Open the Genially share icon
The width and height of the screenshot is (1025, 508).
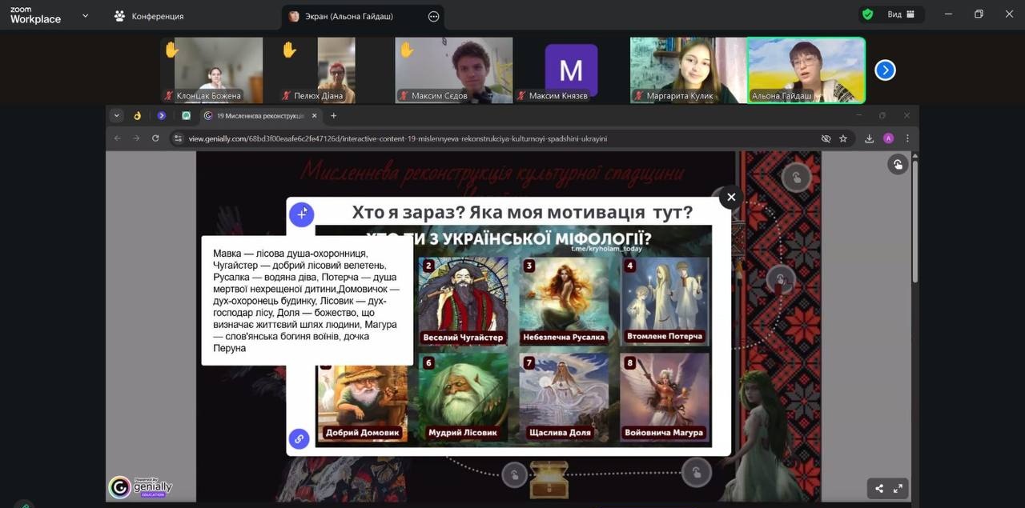pyautogui.click(x=879, y=488)
